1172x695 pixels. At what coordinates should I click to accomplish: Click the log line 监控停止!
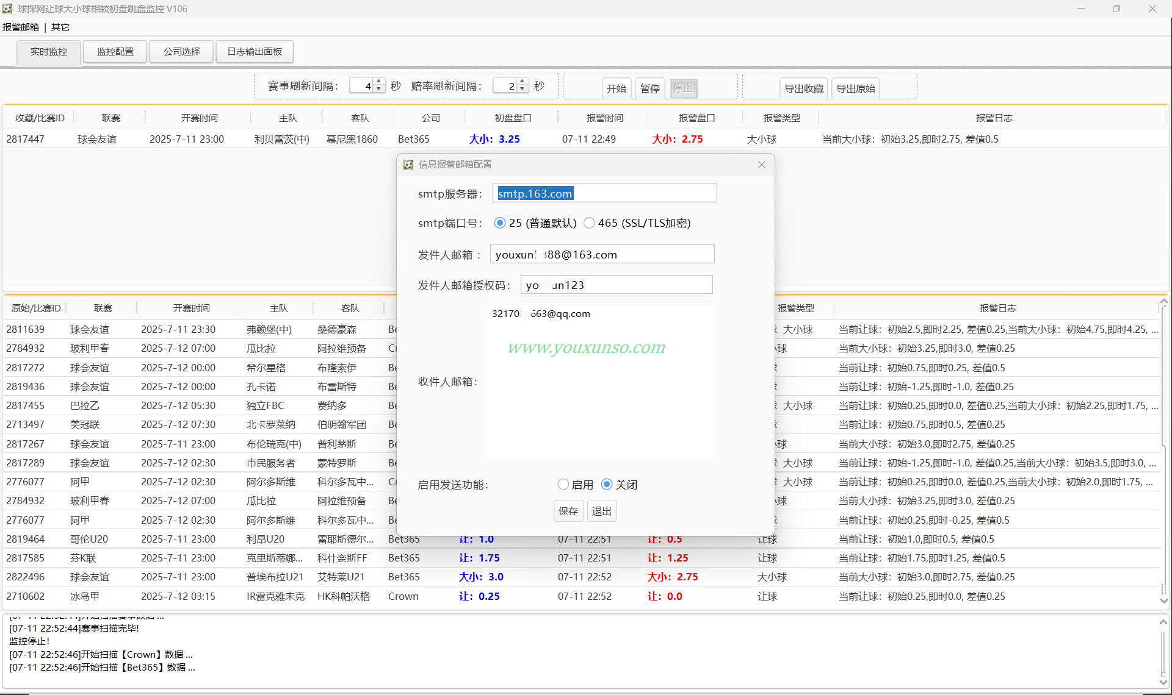click(29, 641)
